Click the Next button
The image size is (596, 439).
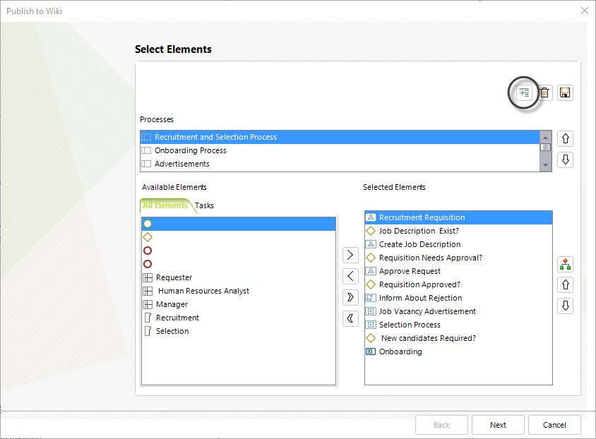click(x=498, y=425)
